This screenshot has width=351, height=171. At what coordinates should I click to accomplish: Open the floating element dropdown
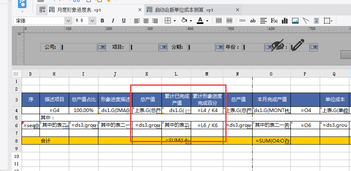(331, 21)
